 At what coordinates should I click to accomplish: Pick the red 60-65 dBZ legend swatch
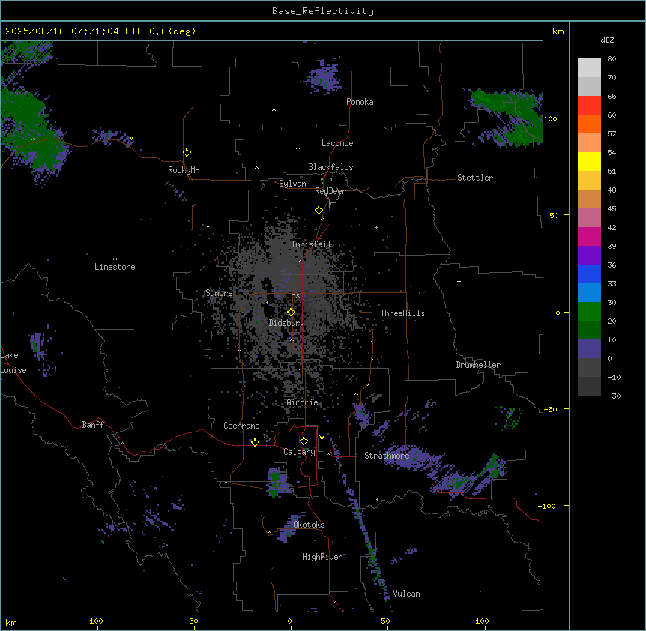(x=589, y=105)
